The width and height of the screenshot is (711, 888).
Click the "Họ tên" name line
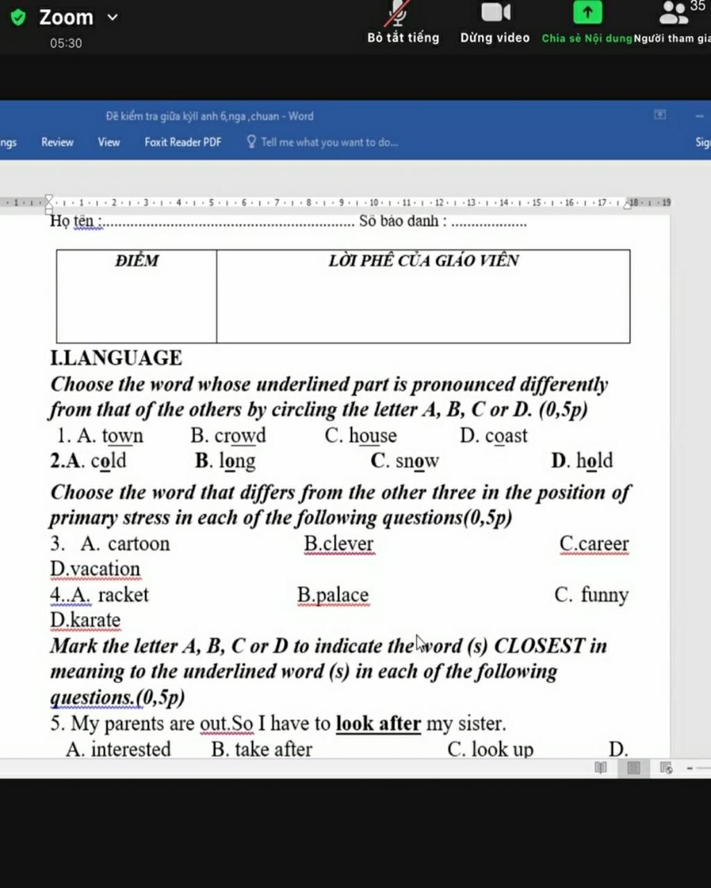tap(202, 221)
